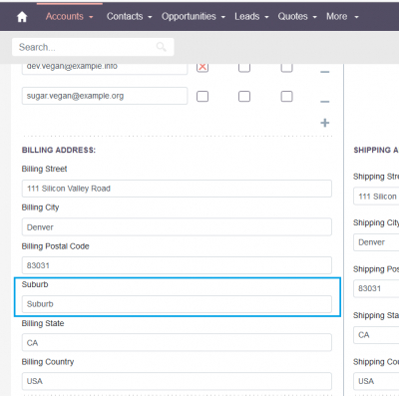Remove the sugar.vegan@example.org email row

(x=324, y=101)
